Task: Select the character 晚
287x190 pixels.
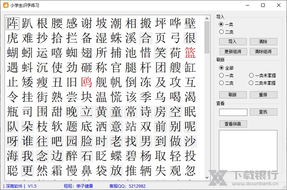Action: [x=72, y=112]
